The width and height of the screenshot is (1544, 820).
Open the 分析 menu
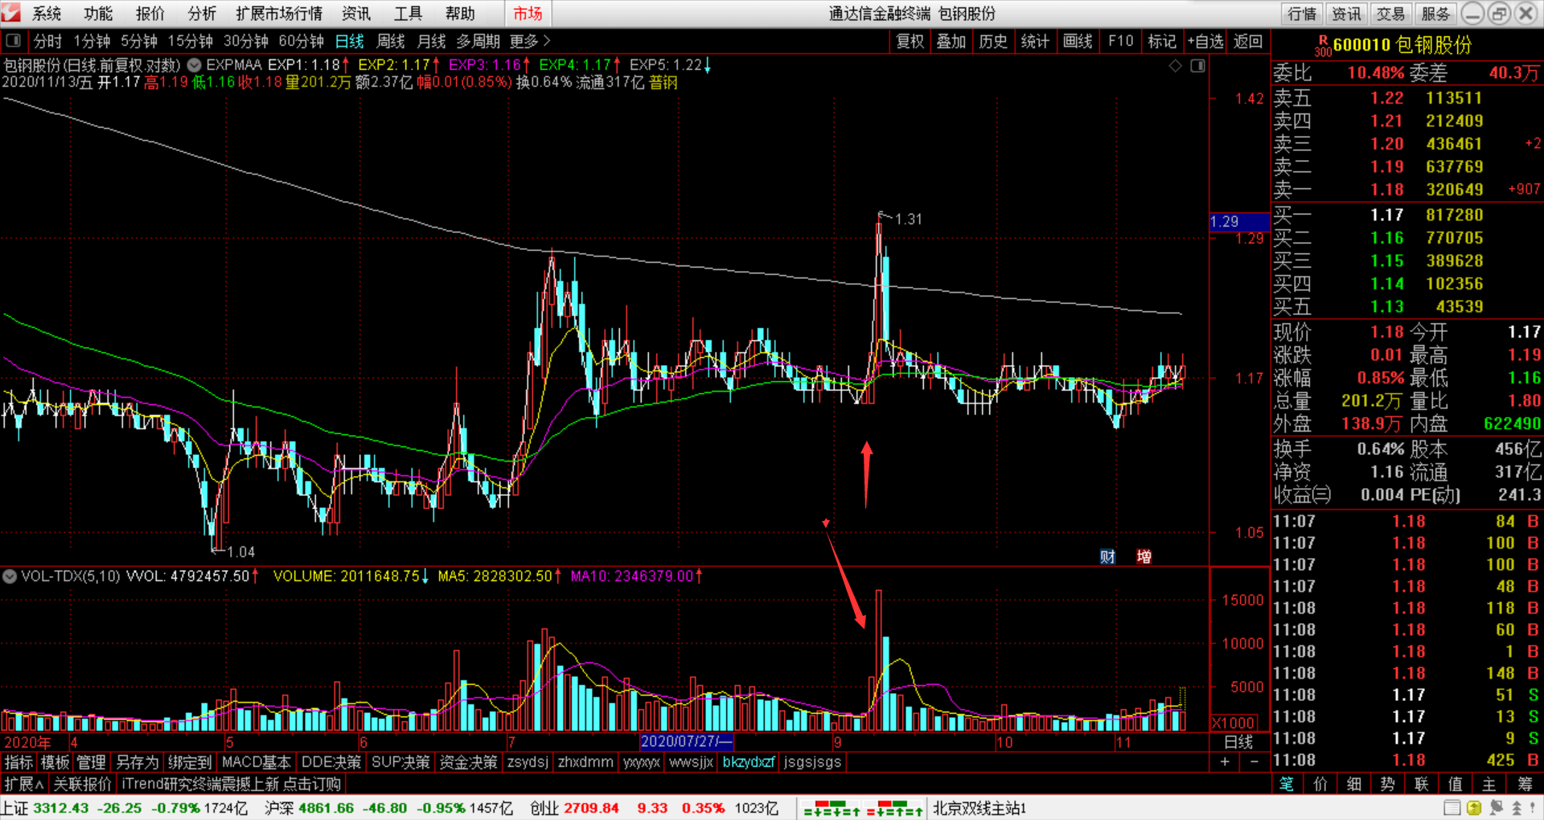201,14
